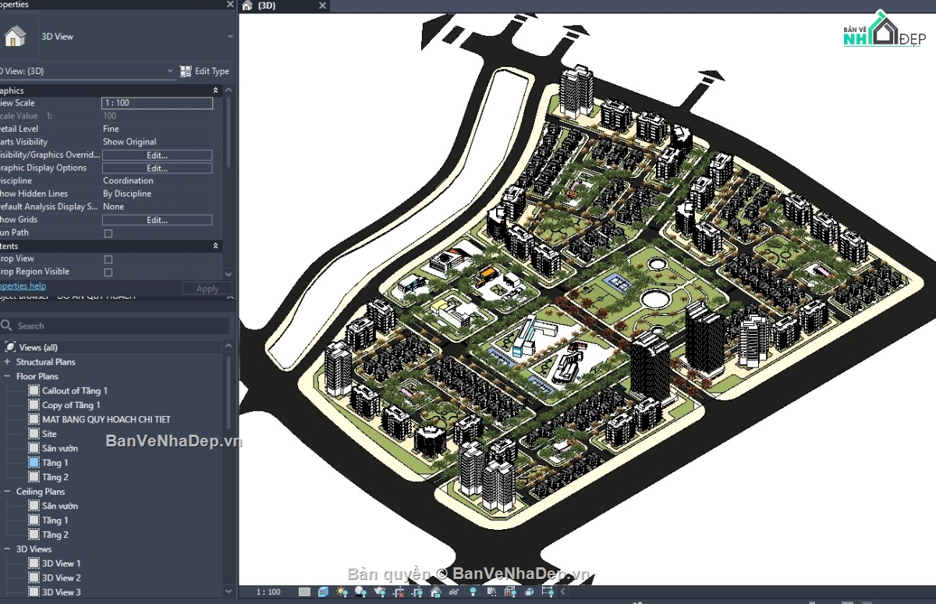936x604 pixels.
Task: Click the Reveal Constraints icon
Action: [x=548, y=592]
